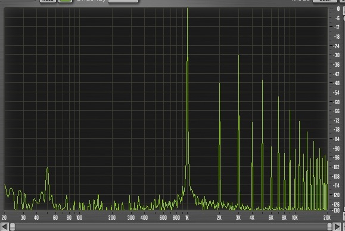Image resolution: width=345 pixels, height=231 pixels.
Task: Click the -6 dB level scale label
Action: (337, 18)
